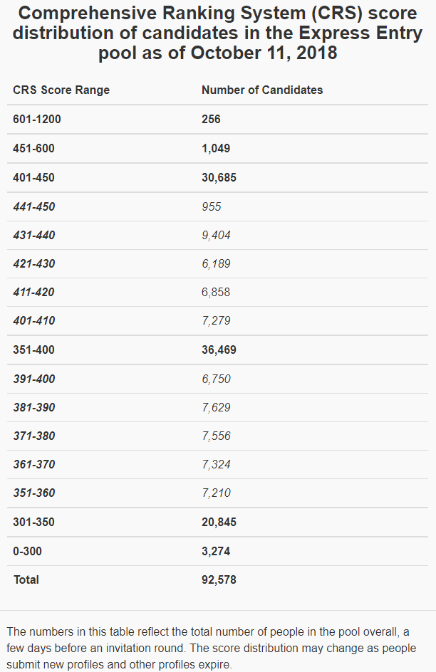436x672 pixels.
Task: Click the 441-450 sub-range cell
Action: (33, 206)
